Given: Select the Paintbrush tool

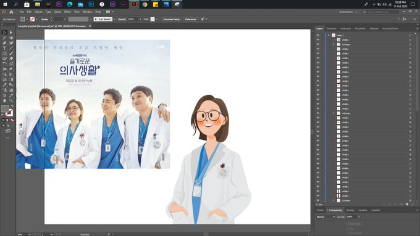Looking at the screenshot, I should tap(11, 53).
